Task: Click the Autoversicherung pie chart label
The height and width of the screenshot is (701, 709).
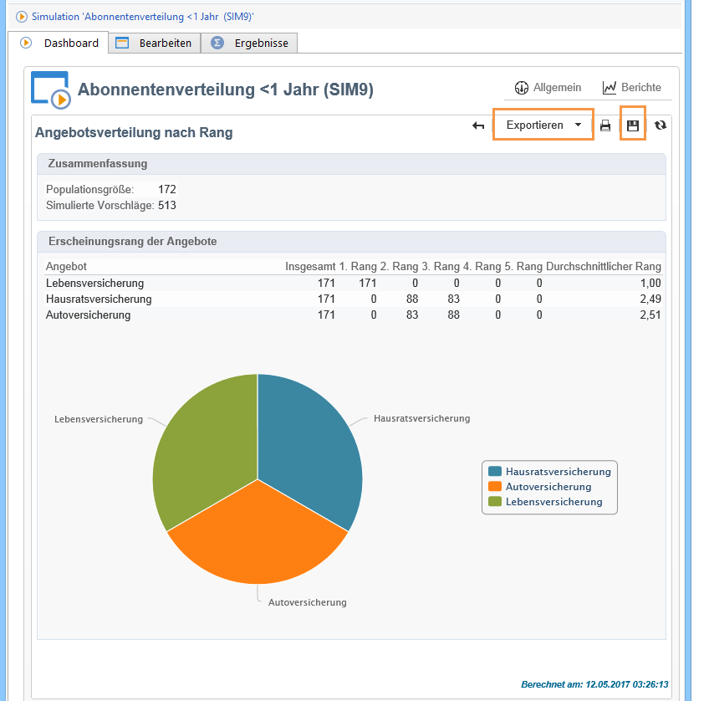Action: pos(308,602)
